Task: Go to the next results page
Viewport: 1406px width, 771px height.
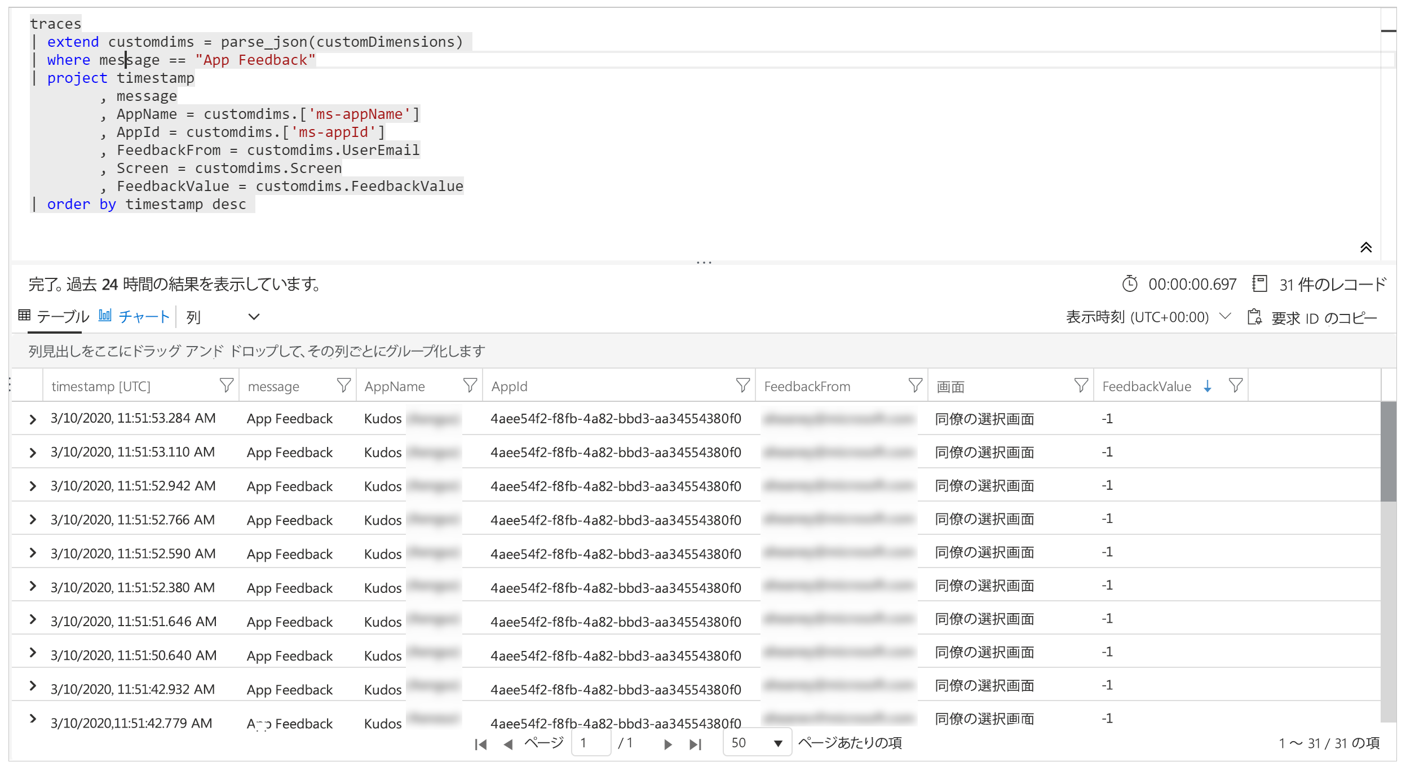Action: pos(667,745)
